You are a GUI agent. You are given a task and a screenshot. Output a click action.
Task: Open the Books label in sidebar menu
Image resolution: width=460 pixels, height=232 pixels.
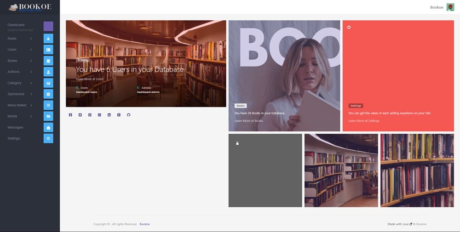pos(12,61)
